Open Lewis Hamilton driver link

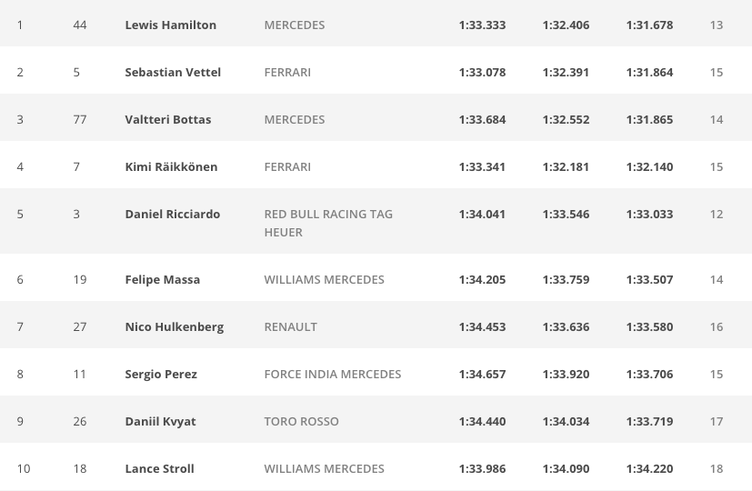[x=170, y=25]
